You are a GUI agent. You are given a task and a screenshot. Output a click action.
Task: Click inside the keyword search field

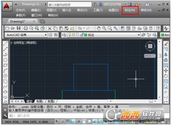point(70,4)
